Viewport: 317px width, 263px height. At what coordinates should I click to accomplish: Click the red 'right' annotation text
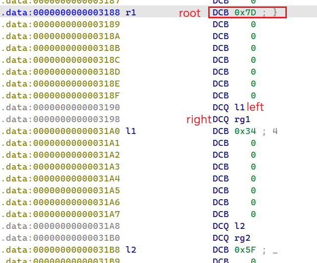(x=199, y=119)
